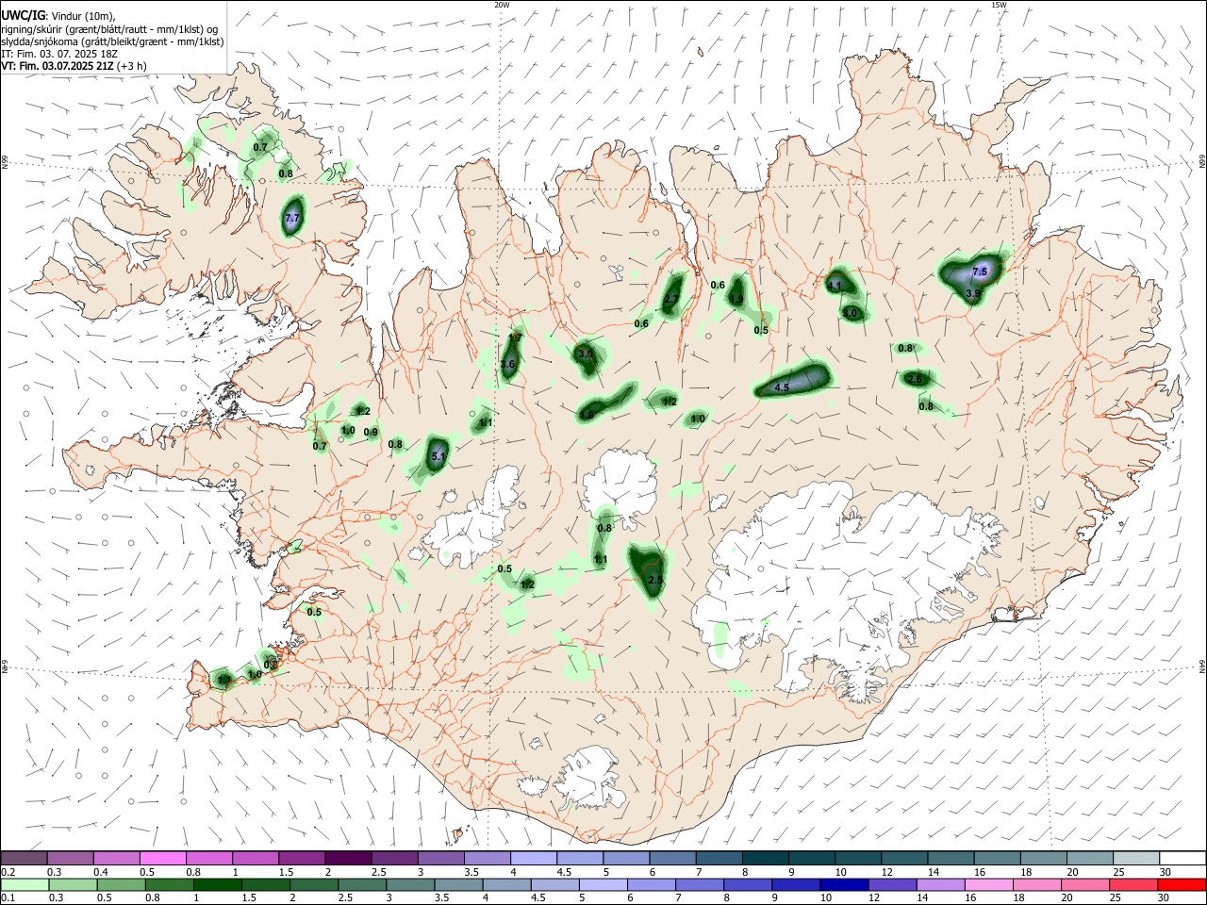
Task: Pick the bright red swatch in the lower scale
Action: pos(1182,884)
